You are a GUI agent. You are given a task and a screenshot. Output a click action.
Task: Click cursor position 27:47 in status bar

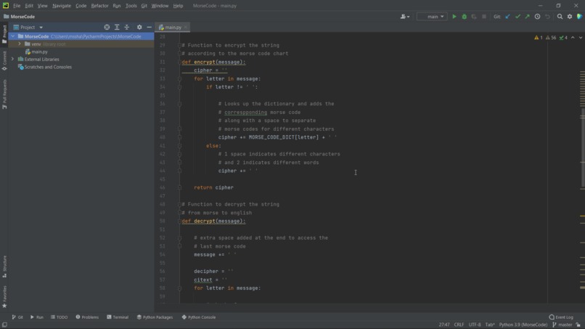click(444, 325)
